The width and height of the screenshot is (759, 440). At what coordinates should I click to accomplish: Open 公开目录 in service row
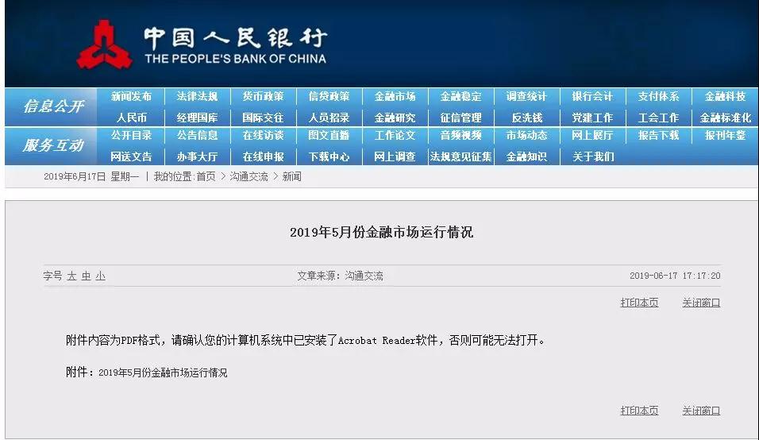tap(131, 135)
